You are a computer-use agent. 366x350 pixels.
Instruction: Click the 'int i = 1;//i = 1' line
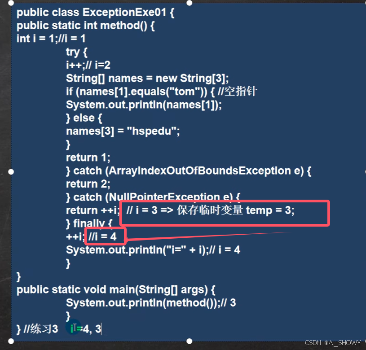click(51, 39)
